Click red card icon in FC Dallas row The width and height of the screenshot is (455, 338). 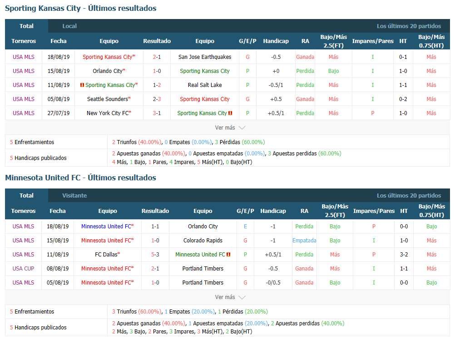(228, 255)
